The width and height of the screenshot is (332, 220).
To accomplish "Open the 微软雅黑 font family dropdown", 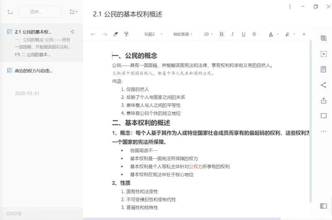I will tap(183, 34).
